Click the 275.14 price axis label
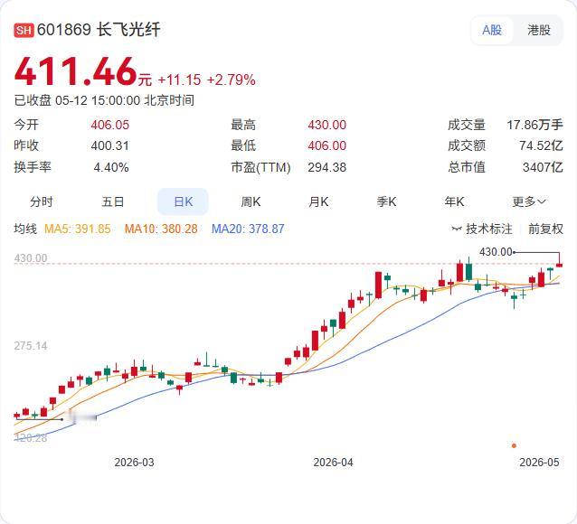Image resolution: width=577 pixels, height=524 pixels. click(31, 346)
